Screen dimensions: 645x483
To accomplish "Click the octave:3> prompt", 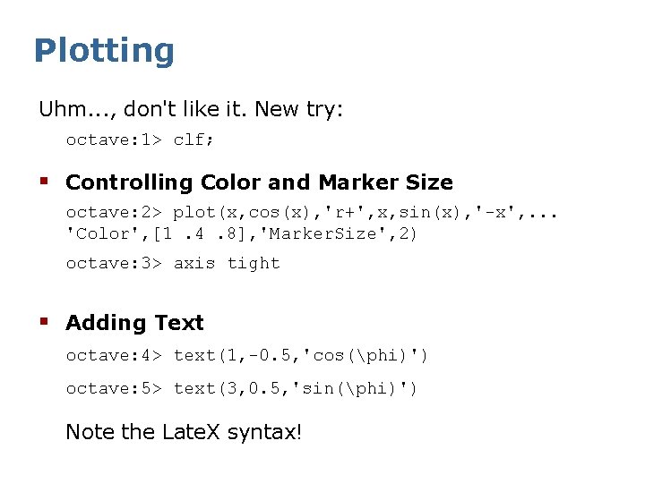I will 114,263.
